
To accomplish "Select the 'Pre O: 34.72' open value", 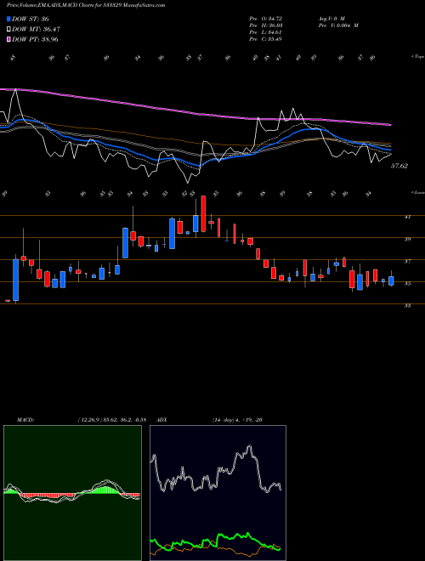I will pos(266,18).
